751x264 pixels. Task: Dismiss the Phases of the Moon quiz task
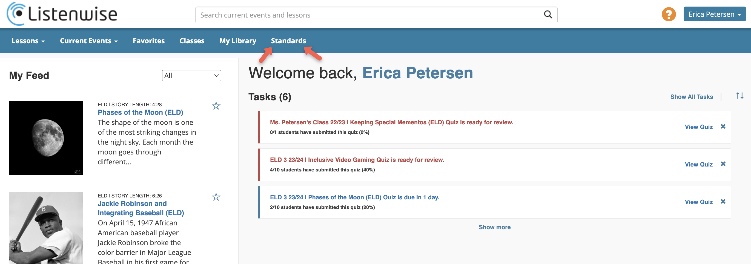(723, 202)
